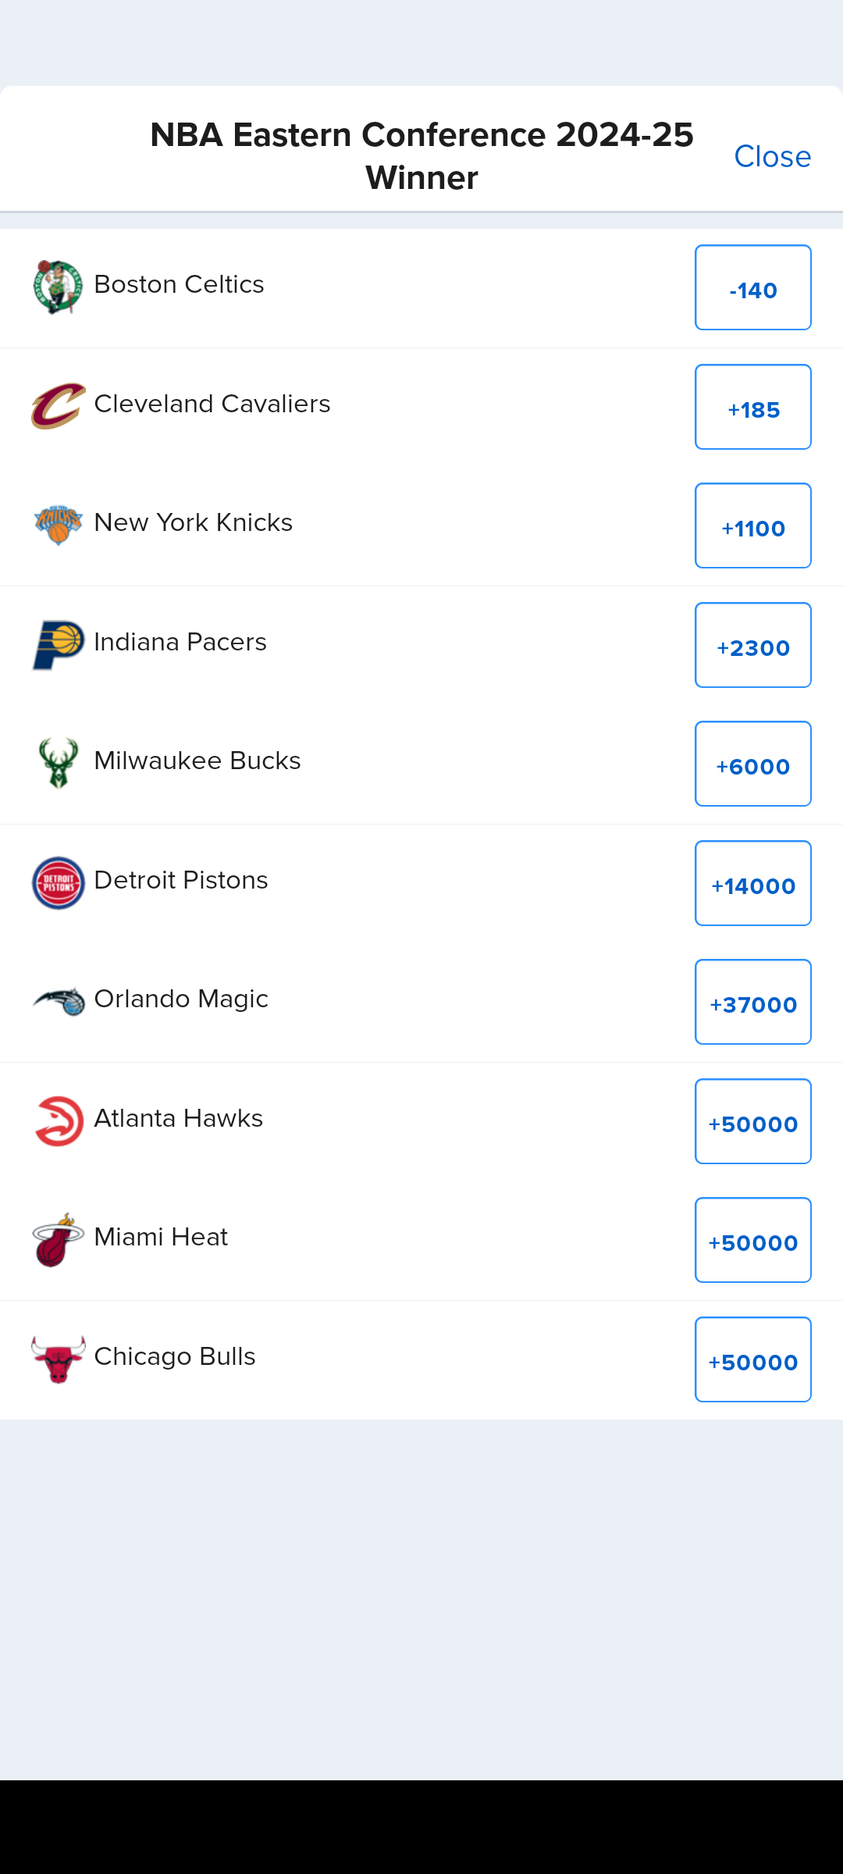
Task: Select Boston Celtics -140 odds
Action: point(752,288)
